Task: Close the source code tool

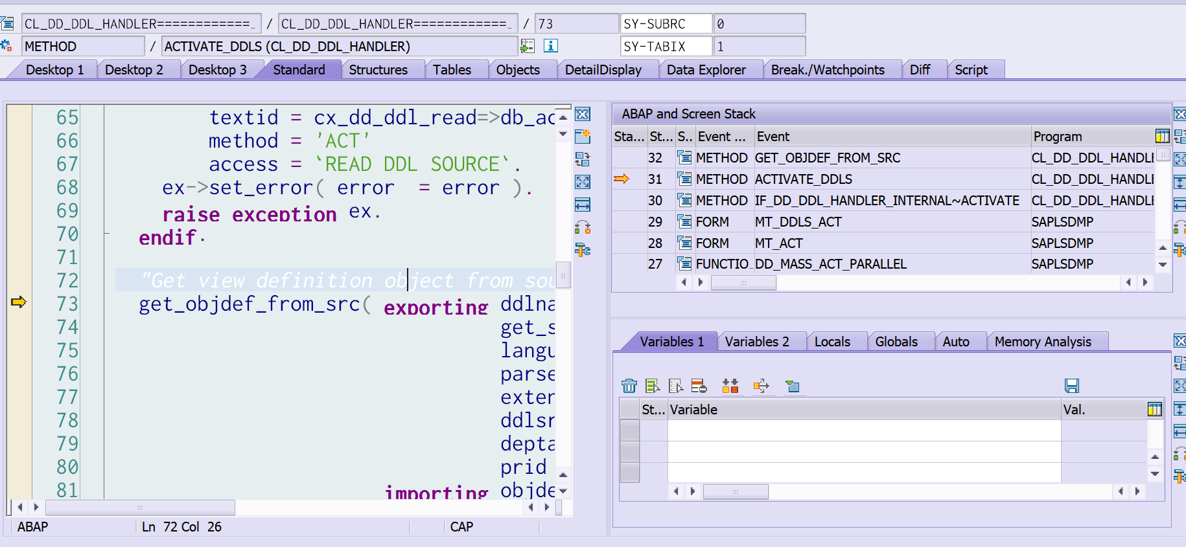Action: [583, 115]
